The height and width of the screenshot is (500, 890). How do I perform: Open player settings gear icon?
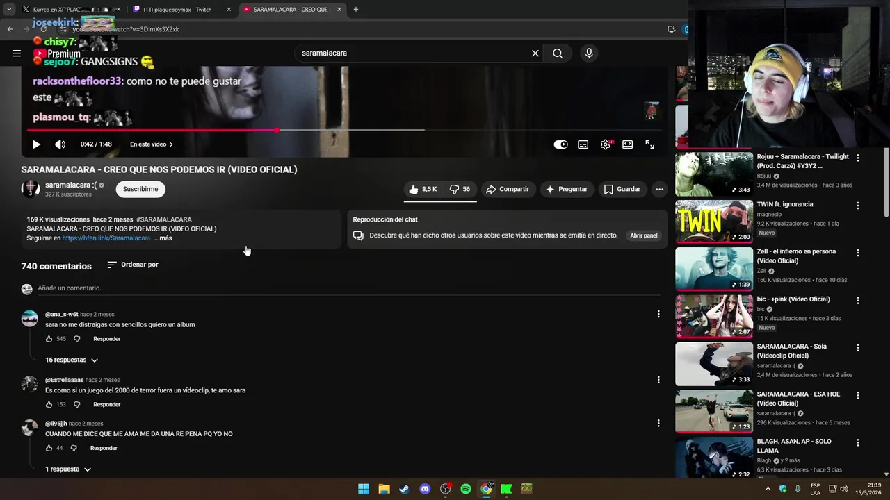[x=606, y=144]
